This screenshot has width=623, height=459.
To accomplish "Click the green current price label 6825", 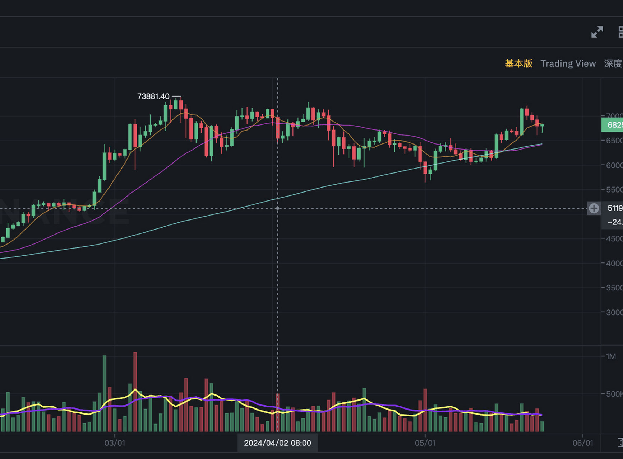I will click(612, 125).
